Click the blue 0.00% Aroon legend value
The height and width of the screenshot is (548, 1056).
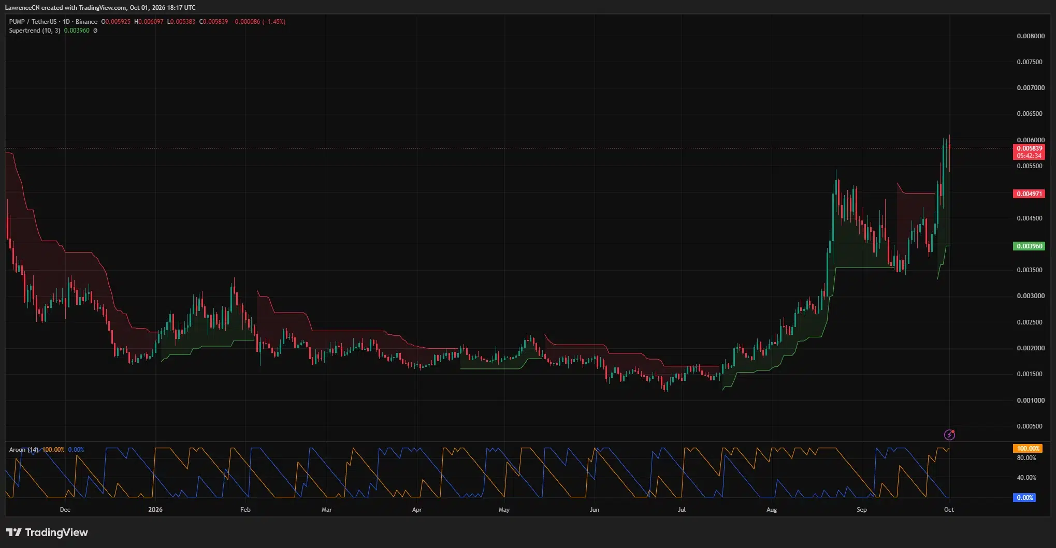coord(76,450)
